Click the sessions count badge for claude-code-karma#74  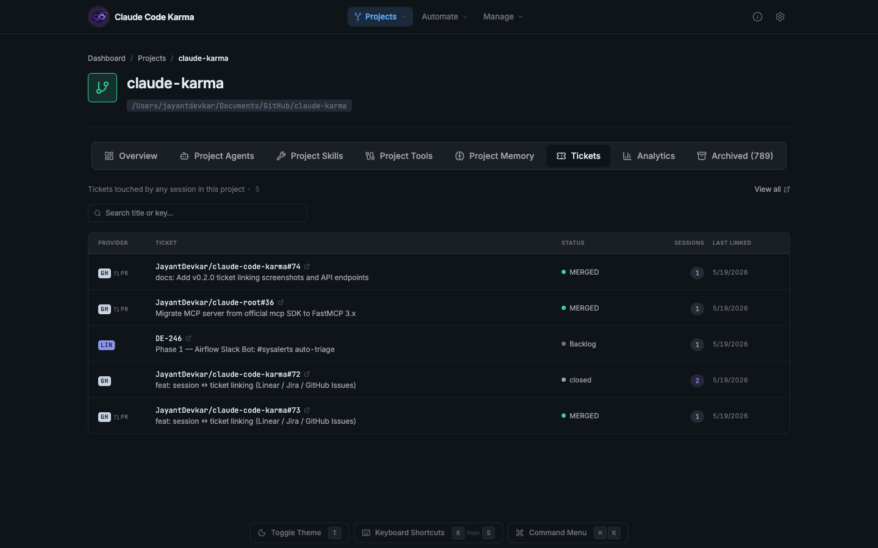click(x=697, y=273)
